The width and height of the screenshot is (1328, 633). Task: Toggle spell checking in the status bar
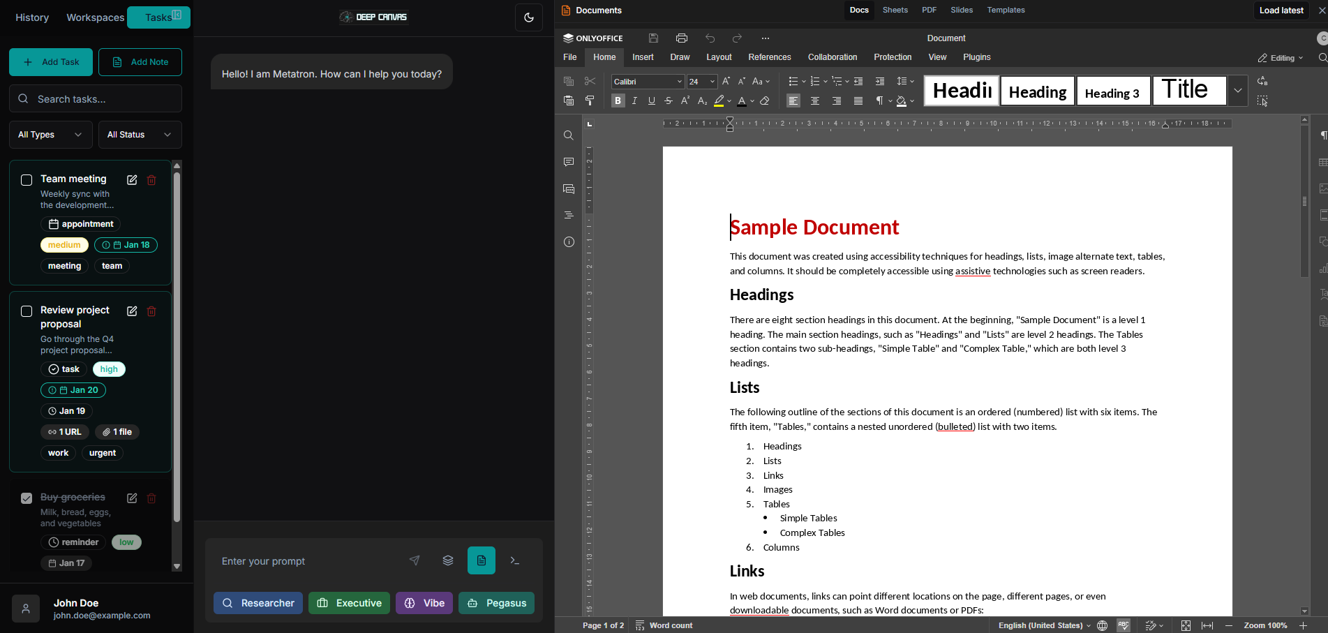coord(1123,625)
